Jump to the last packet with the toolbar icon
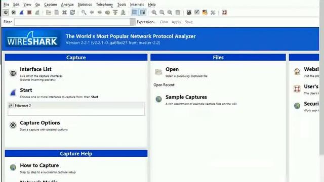The image size is (324, 182). [x=123, y=12]
